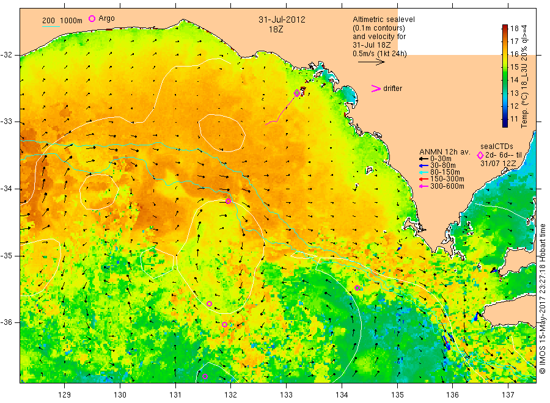This screenshot has height=403, width=550.
Task: Click the cyan 80-150m legend arrow
Action: [424, 172]
